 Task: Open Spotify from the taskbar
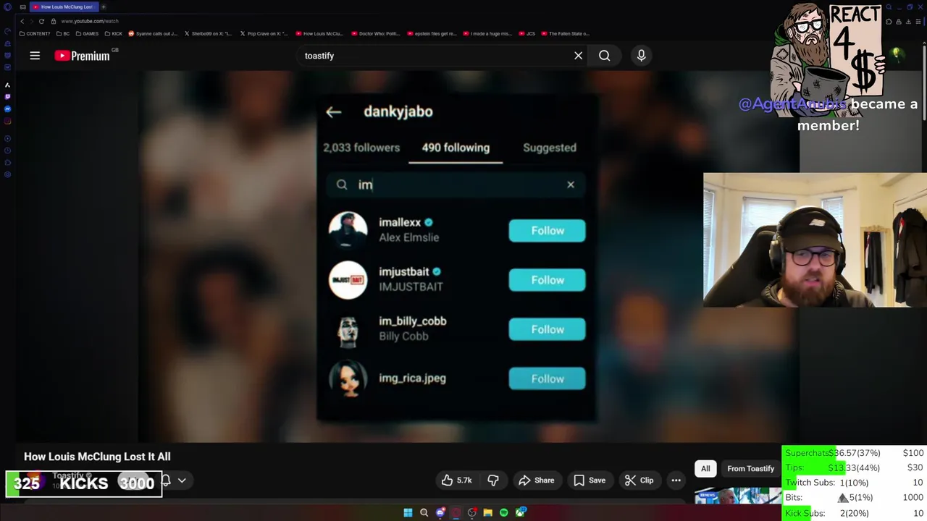503,513
